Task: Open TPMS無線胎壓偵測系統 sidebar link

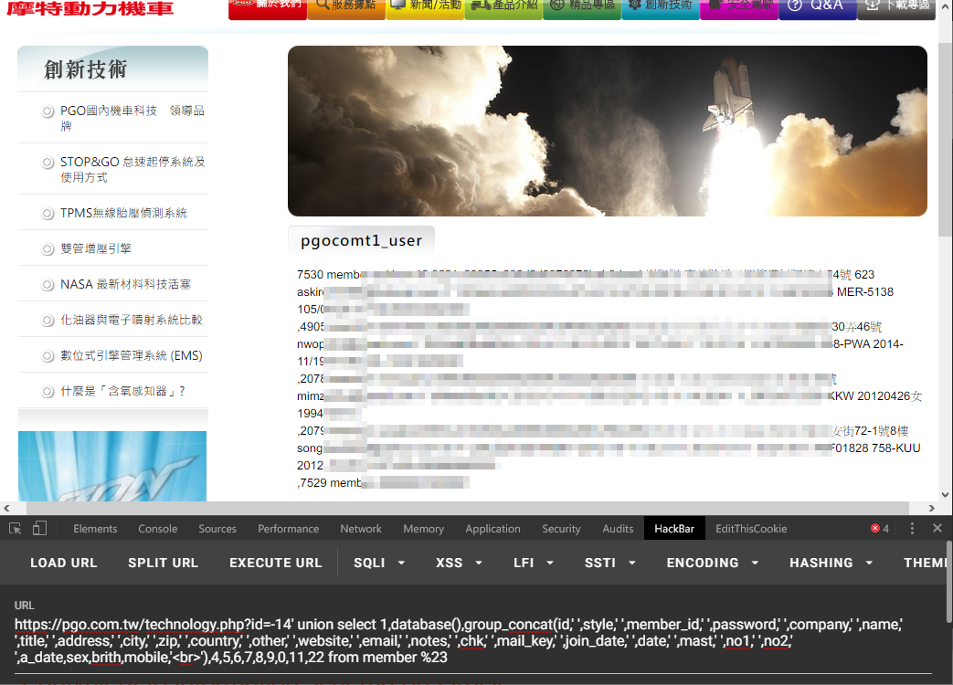Action: click(123, 213)
